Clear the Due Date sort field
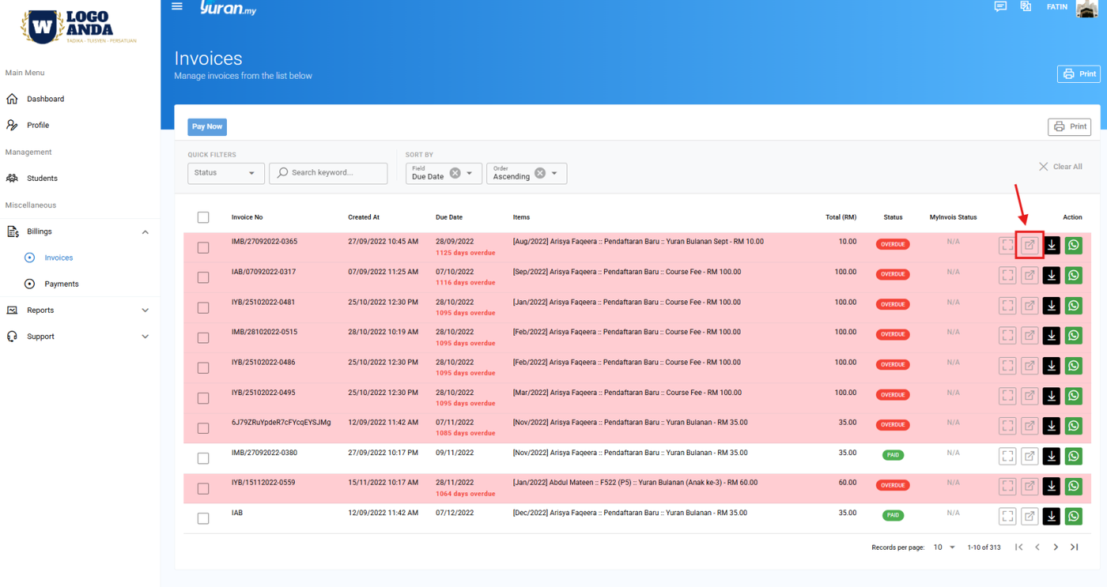This screenshot has width=1107, height=587. point(455,173)
